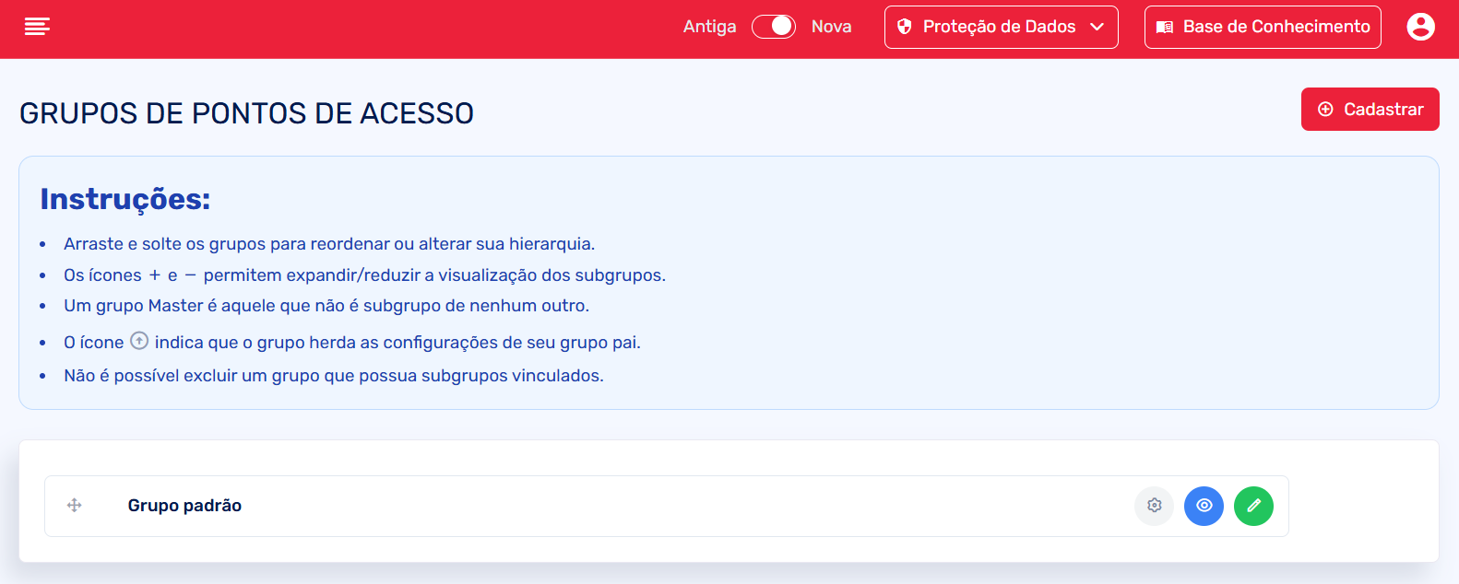Select the Grupo padrão group name
This screenshot has height=584, width=1459.
click(x=184, y=506)
